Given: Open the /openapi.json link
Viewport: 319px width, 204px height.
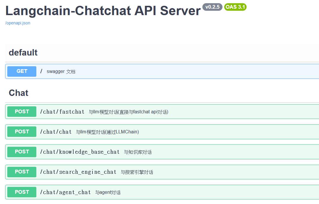Looking at the screenshot, I should coord(18,23).
